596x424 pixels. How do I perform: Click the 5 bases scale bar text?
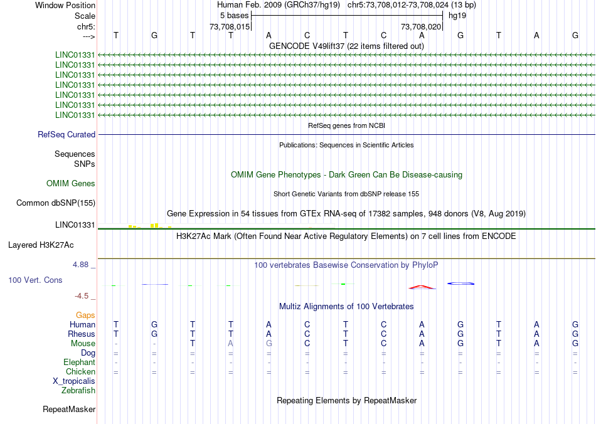tap(234, 16)
